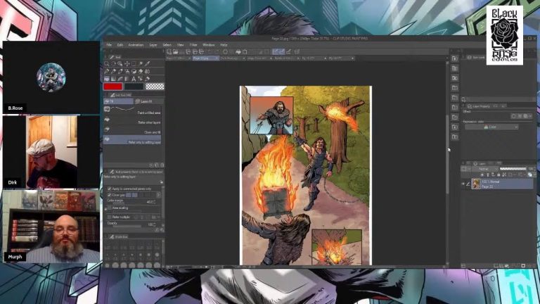Hide the Page 22 layer with eye icon
The height and width of the screenshot is (304, 540).
[x=463, y=184]
